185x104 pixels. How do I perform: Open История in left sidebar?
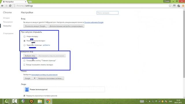pyautogui.click(x=6, y=18)
